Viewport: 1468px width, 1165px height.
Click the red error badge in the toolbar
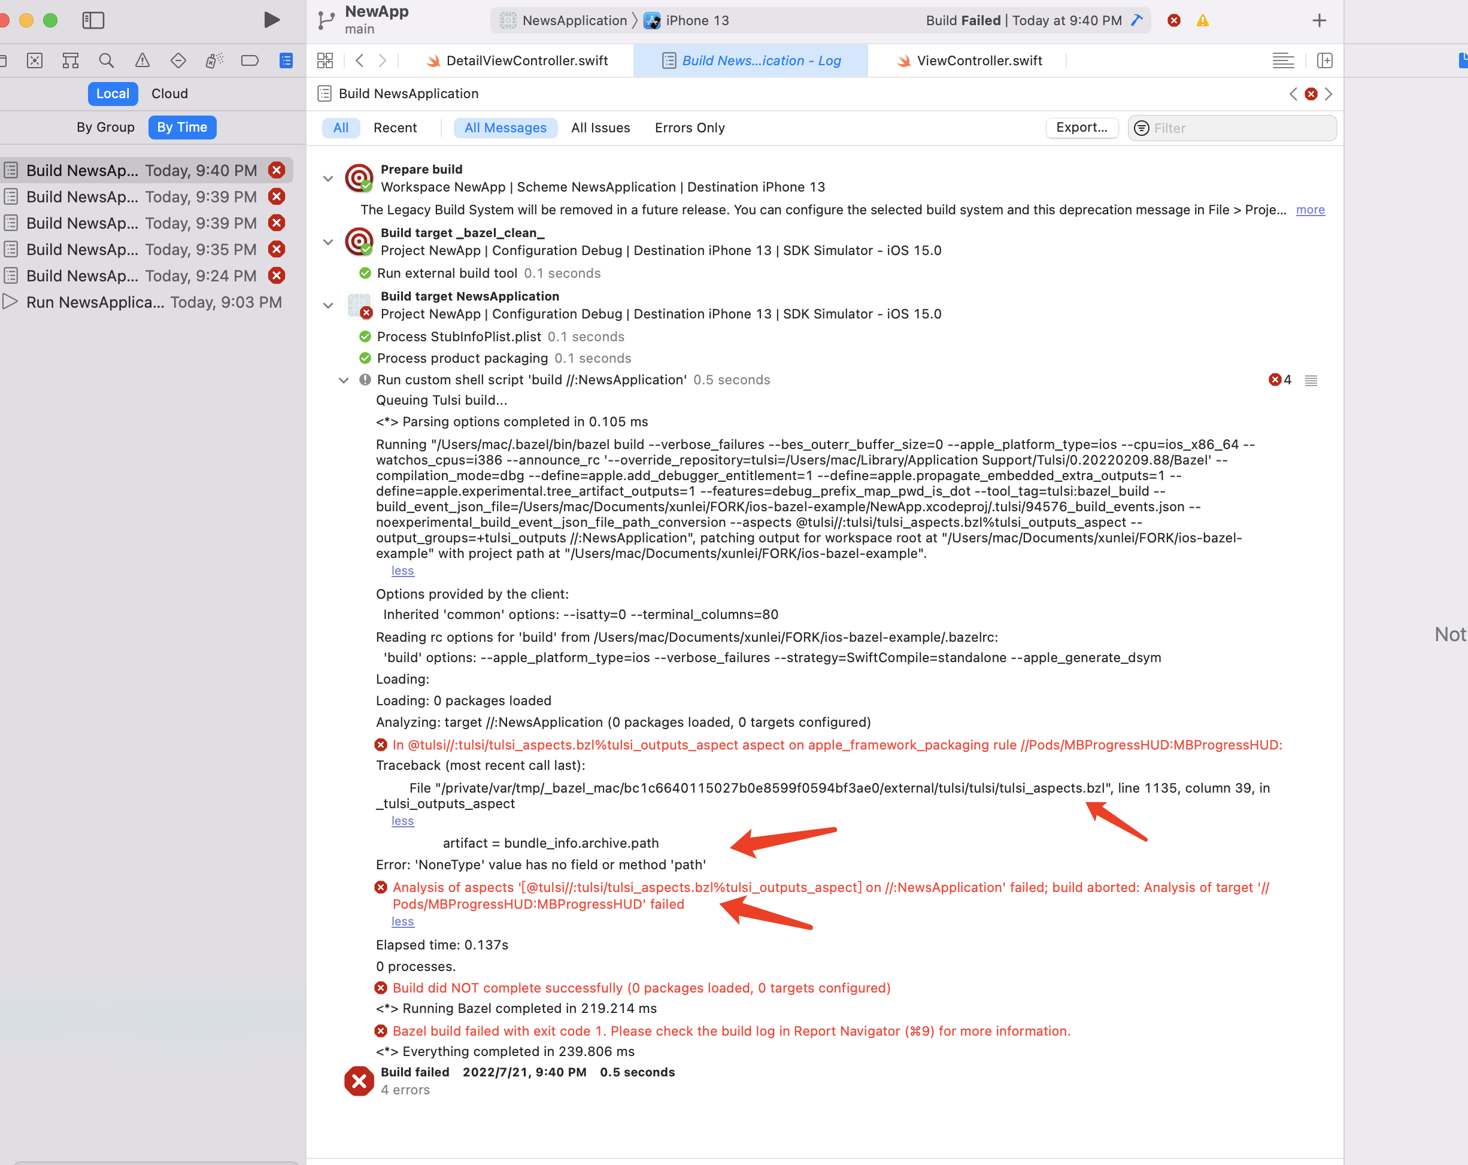(1173, 20)
